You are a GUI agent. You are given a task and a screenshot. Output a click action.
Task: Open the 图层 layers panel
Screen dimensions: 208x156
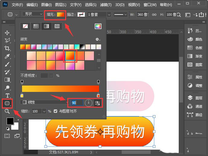pos(195,98)
